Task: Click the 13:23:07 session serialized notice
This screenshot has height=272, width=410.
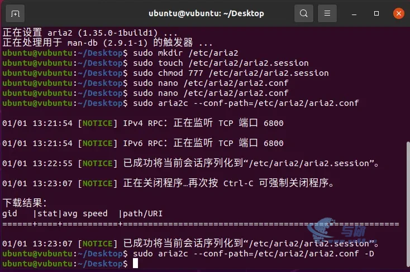Action: click(190, 244)
